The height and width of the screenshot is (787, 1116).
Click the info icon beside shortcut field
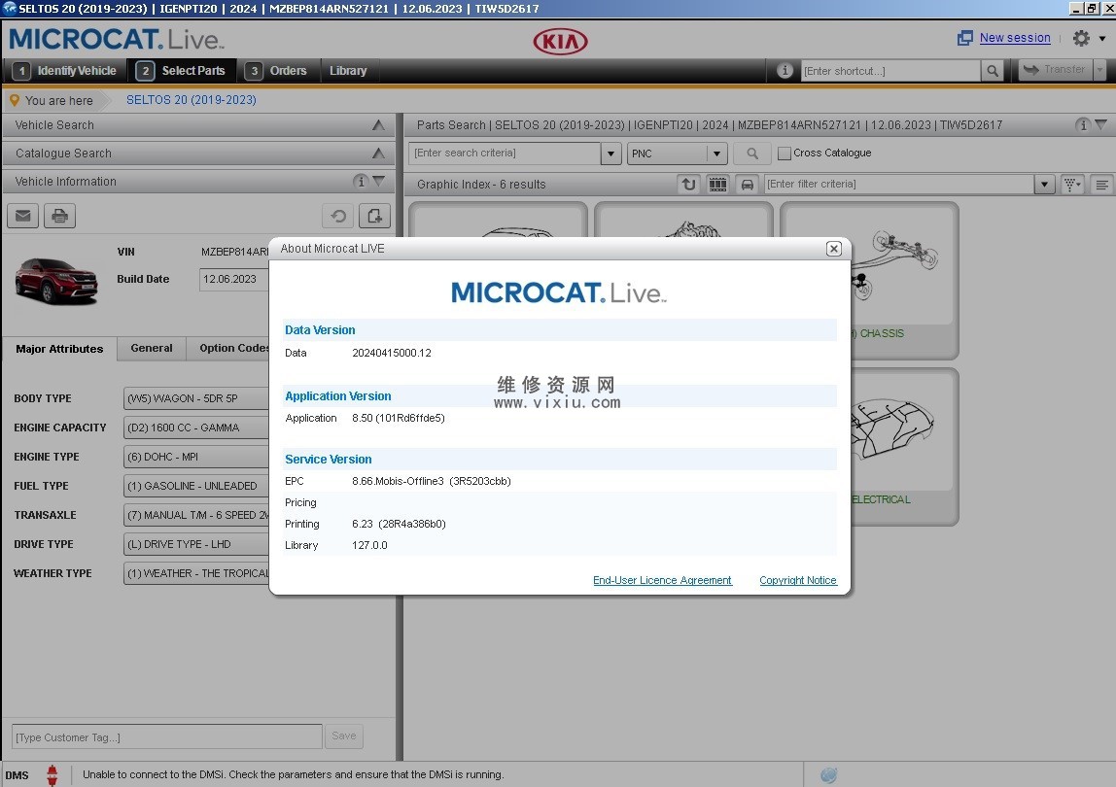(x=785, y=71)
